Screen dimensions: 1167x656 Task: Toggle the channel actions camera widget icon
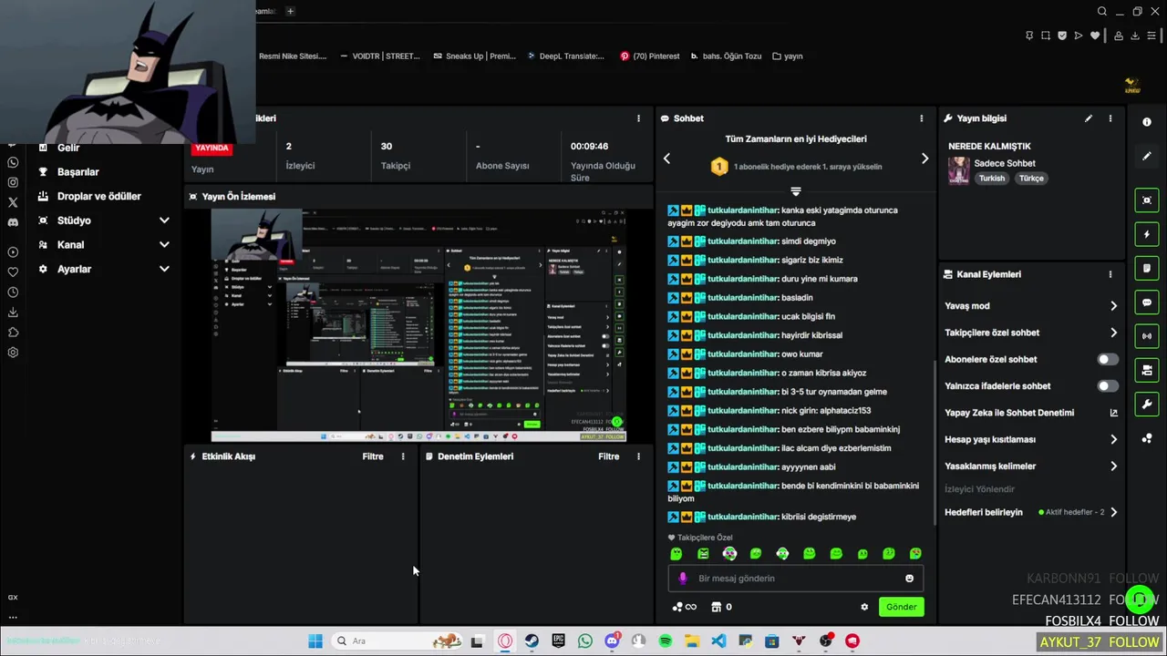pyautogui.click(x=1147, y=370)
